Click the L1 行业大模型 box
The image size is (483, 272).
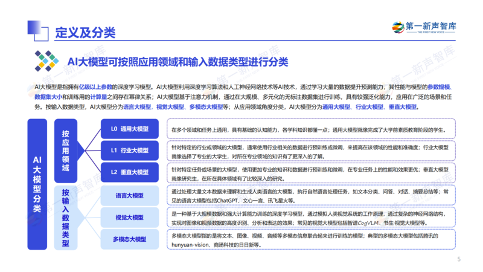130,151
